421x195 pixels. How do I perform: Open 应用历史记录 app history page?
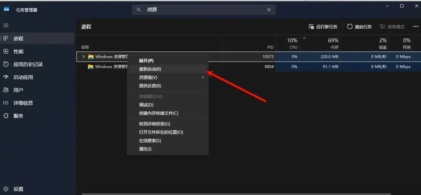pyautogui.click(x=28, y=64)
